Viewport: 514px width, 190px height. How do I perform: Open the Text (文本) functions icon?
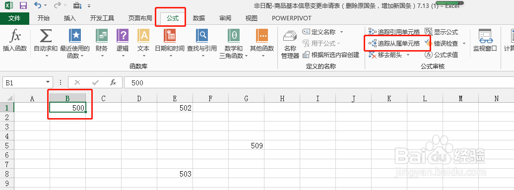point(143,36)
